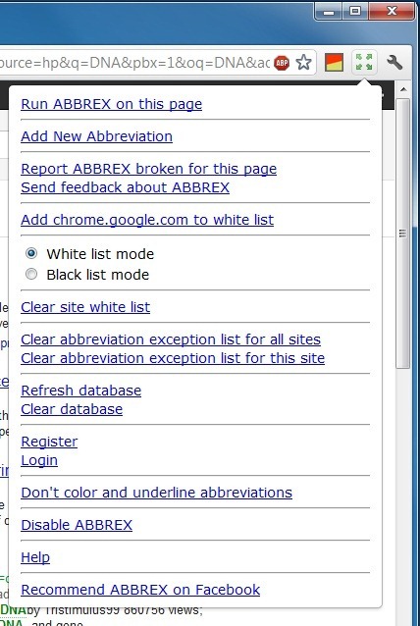Select Black list mode radio button

pyautogui.click(x=31, y=275)
